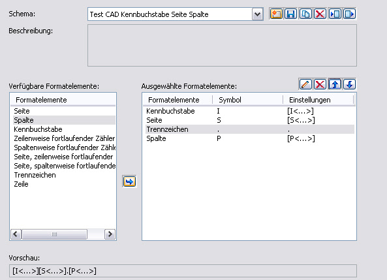Click into the Beschreibung text field
The image size is (387, 280).
(x=222, y=45)
